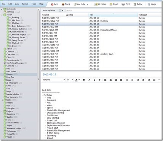This screenshot has height=141, width=163.
Task: Click the Sync toolbar button
Action: 54,4
